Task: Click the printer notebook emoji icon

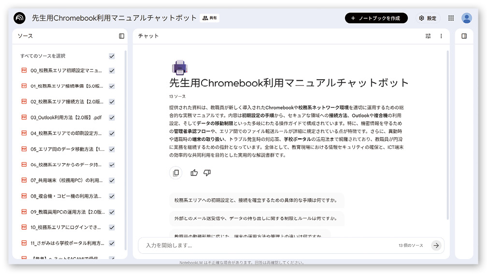Action: 179,67
